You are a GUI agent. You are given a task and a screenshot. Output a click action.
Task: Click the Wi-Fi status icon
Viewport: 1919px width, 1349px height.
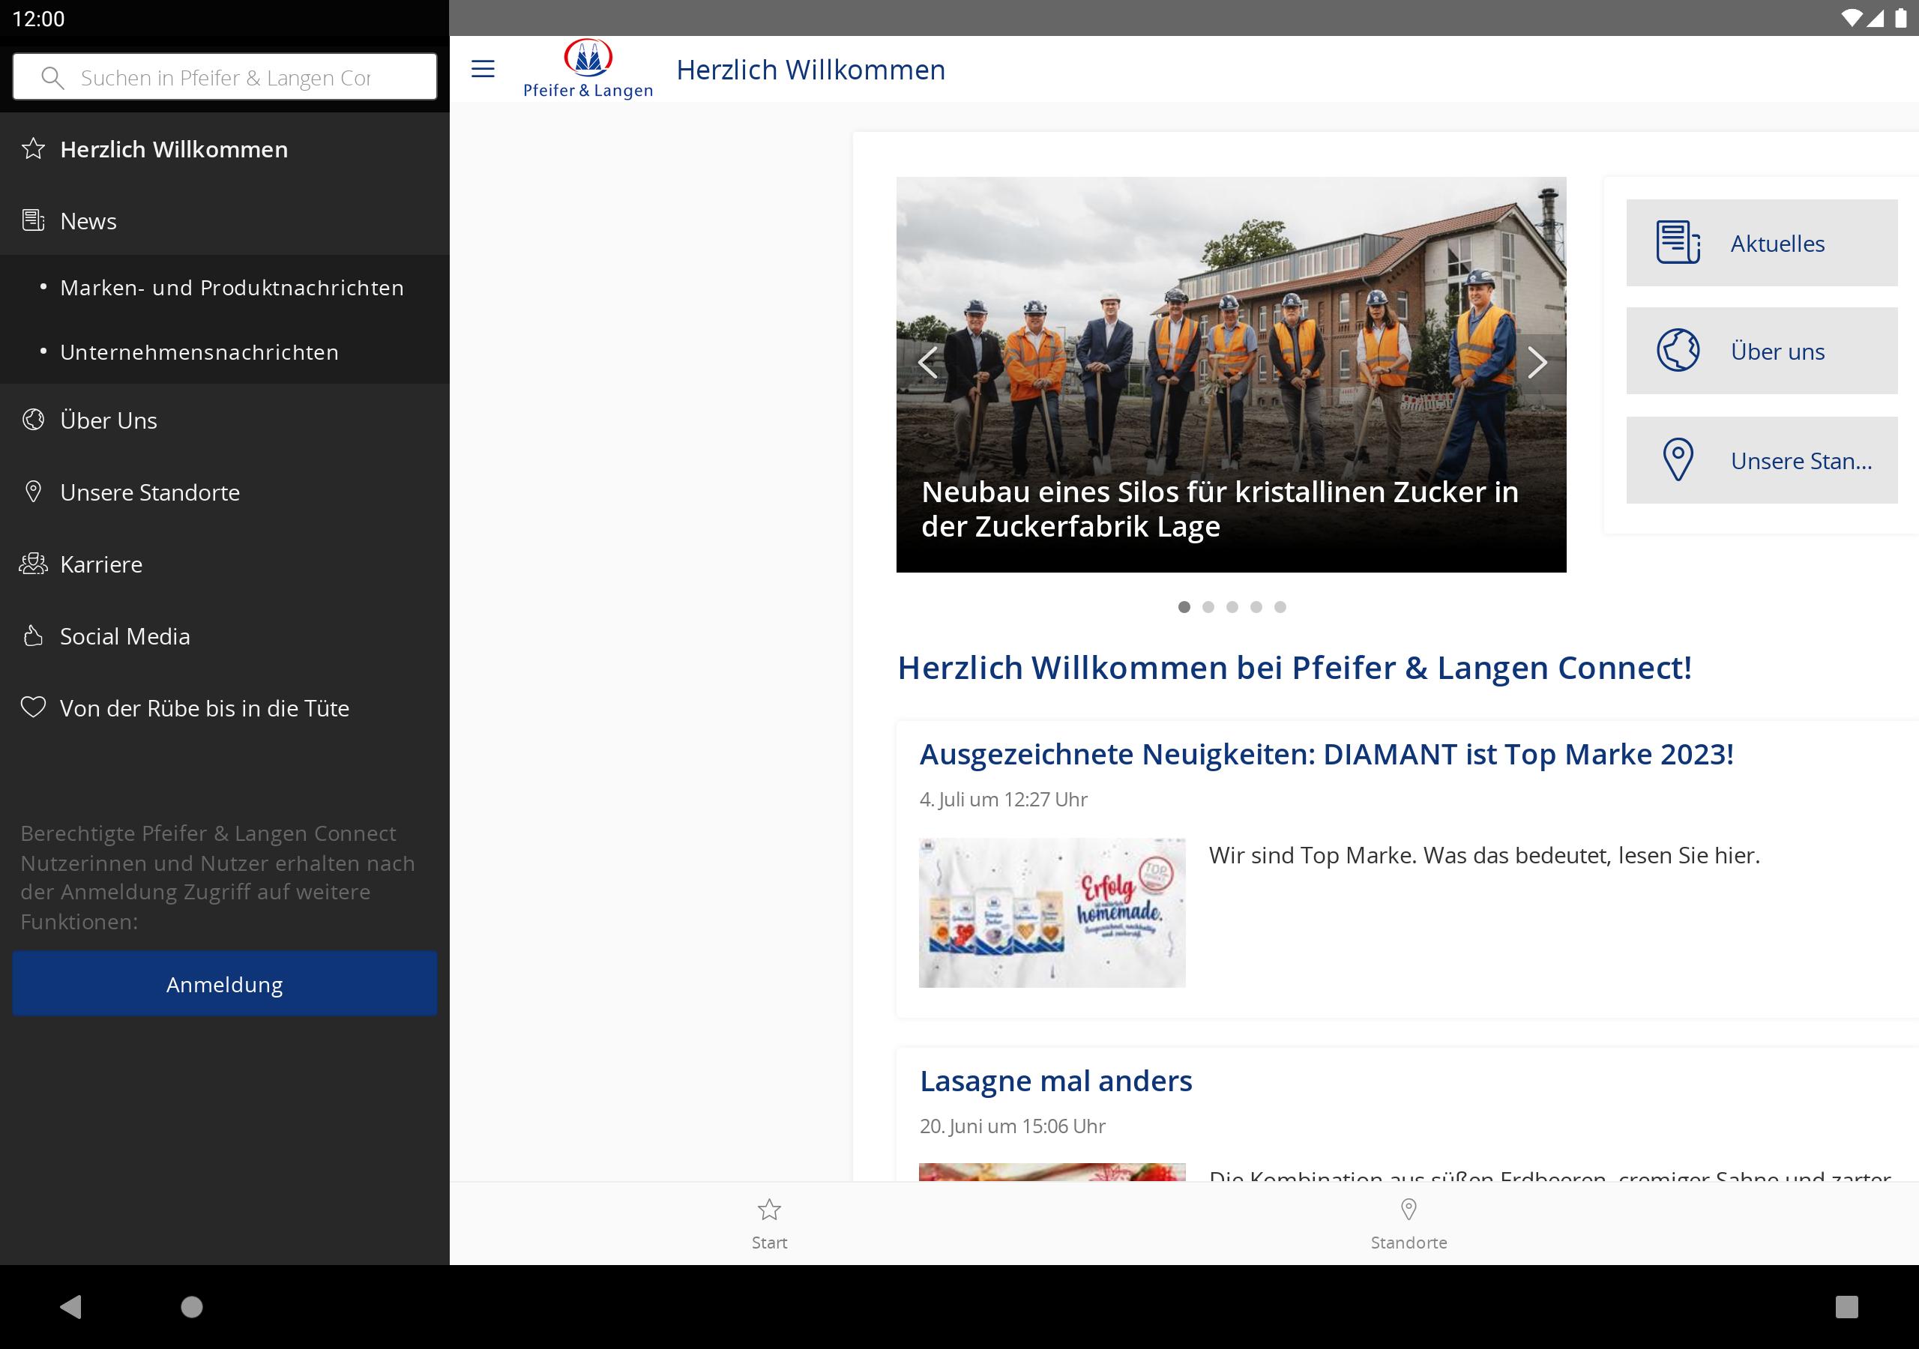pos(1852,17)
